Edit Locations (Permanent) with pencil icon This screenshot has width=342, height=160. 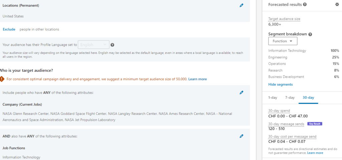click(x=241, y=6)
